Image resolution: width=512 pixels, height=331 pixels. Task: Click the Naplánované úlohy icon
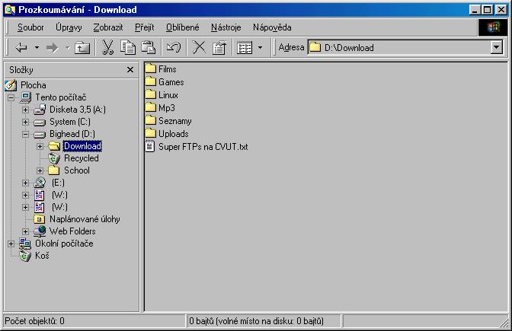[40, 219]
